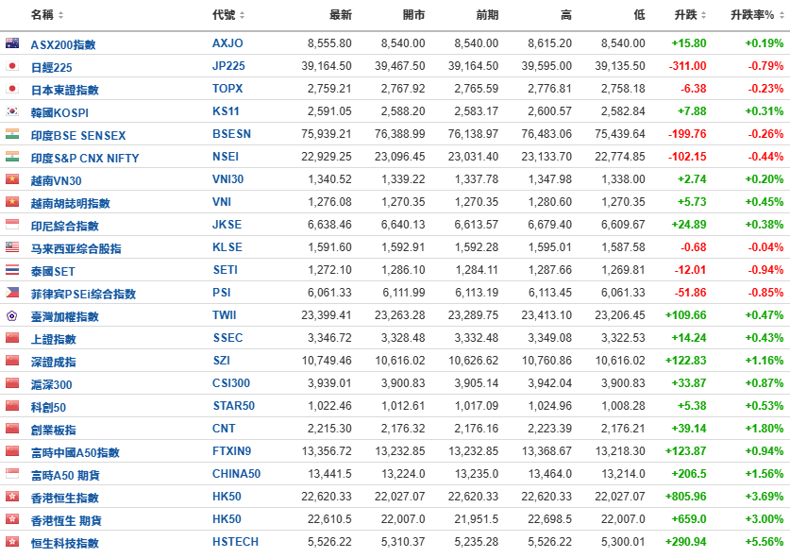Click the Thailand flag beside 泰國SET

(12, 270)
